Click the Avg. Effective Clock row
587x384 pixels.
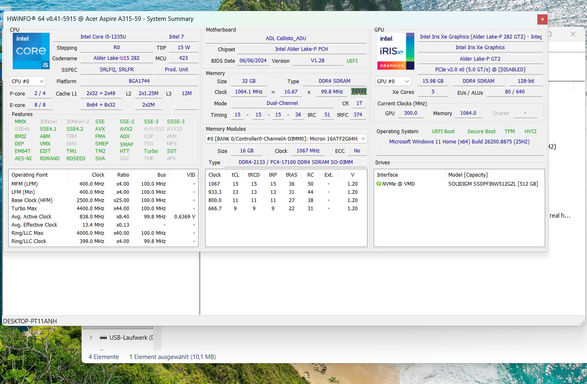pos(103,225)
